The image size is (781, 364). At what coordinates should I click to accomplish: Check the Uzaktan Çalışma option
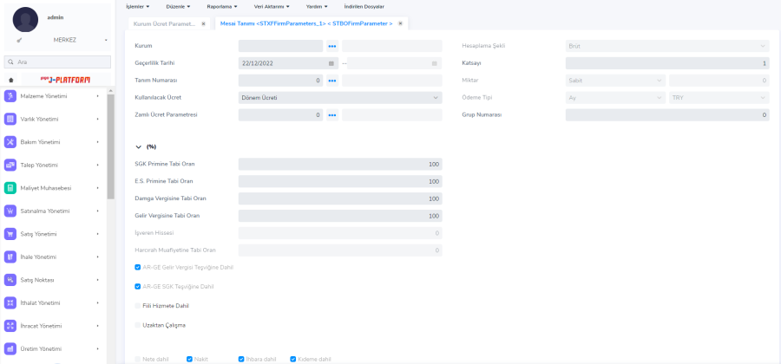coord(138,325)
